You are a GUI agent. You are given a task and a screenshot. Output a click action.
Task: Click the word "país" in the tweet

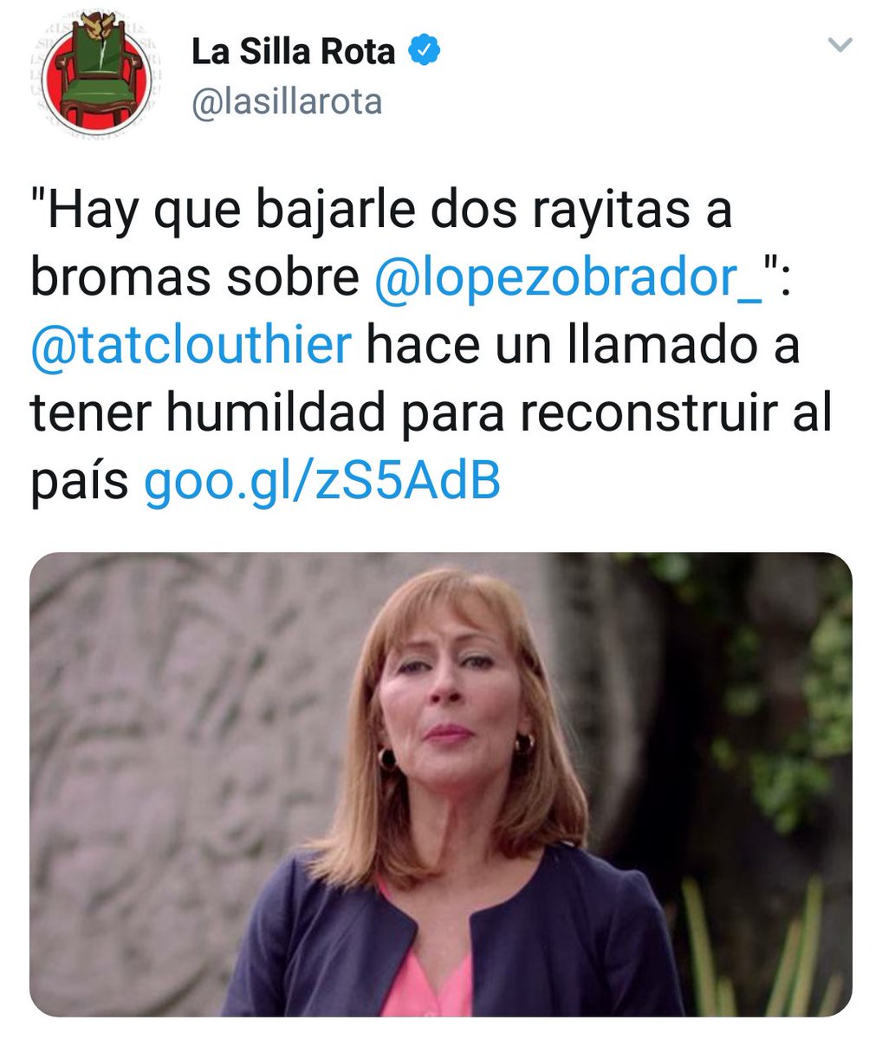(80, 481)
